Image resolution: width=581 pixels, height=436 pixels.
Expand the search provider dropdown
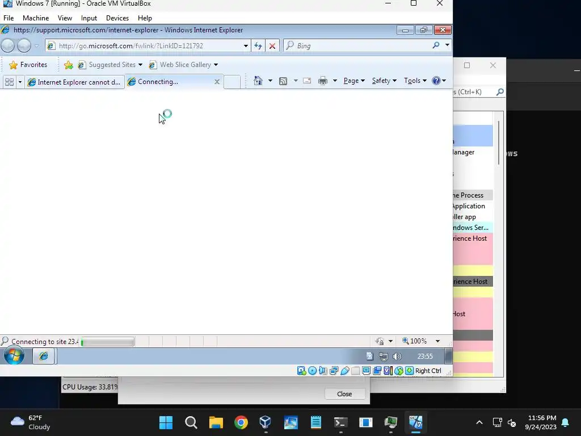(447, 45)
